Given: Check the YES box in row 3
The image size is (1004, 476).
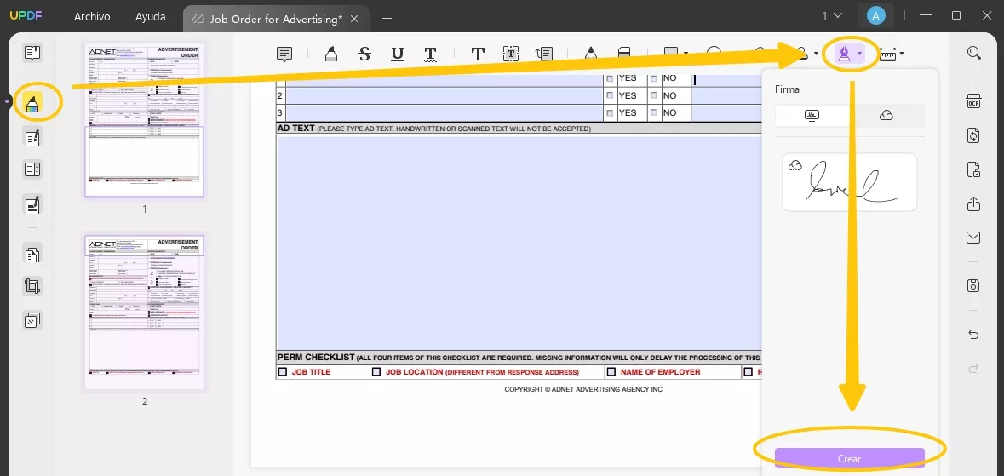Looking at the screenshot, I should (611, 112).
